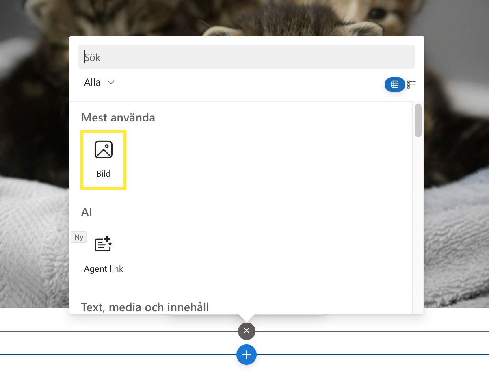Screen dimensions: 489x381
Task: Close the web part picker with X
Action: [247, 331]
